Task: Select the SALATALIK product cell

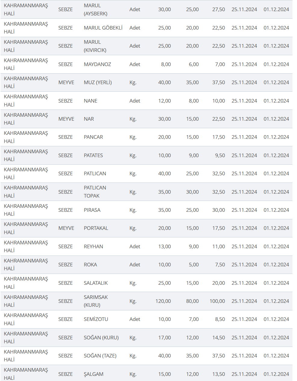Action: (x=96, y=283)
